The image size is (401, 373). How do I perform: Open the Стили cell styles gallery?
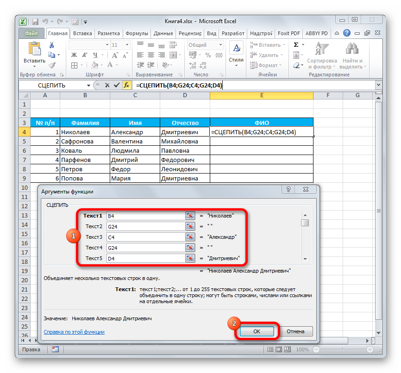[236, 52]
